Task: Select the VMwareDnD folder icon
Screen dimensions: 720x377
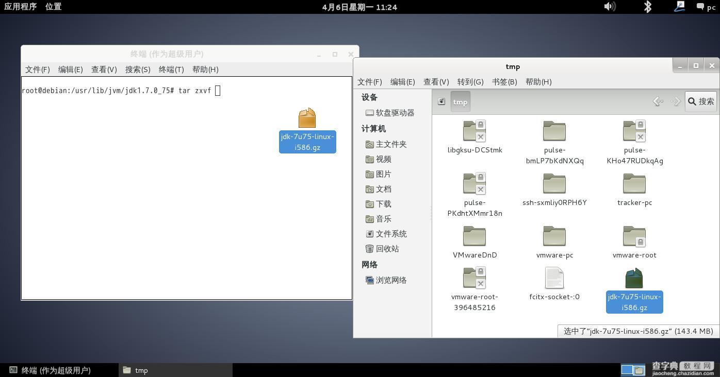Action: click(474, 236)
